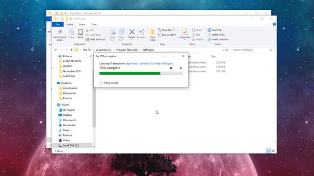Sort by the Size column header

pos(213,57)
